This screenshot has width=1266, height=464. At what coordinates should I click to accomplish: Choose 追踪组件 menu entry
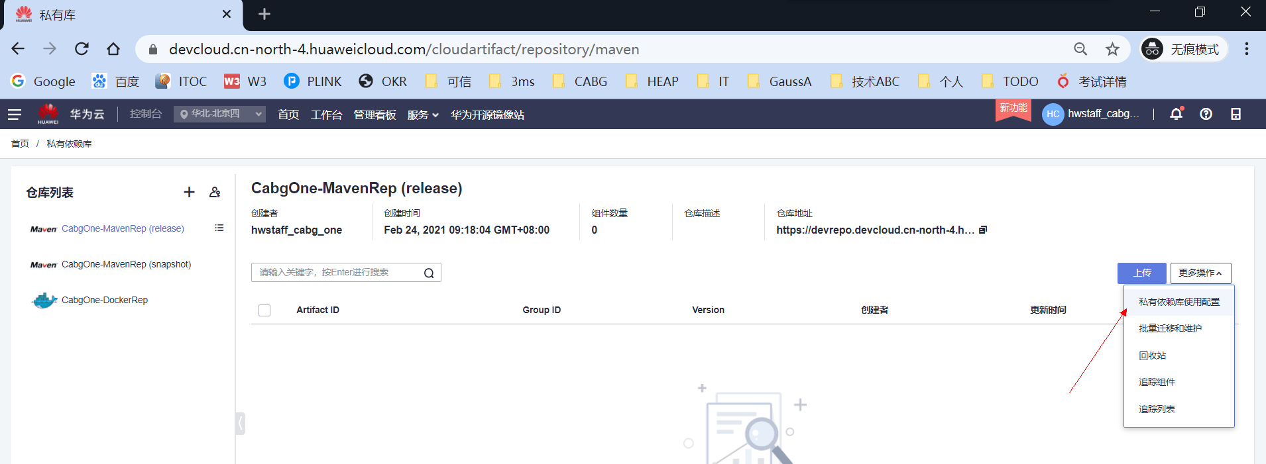pos(1179,382)
